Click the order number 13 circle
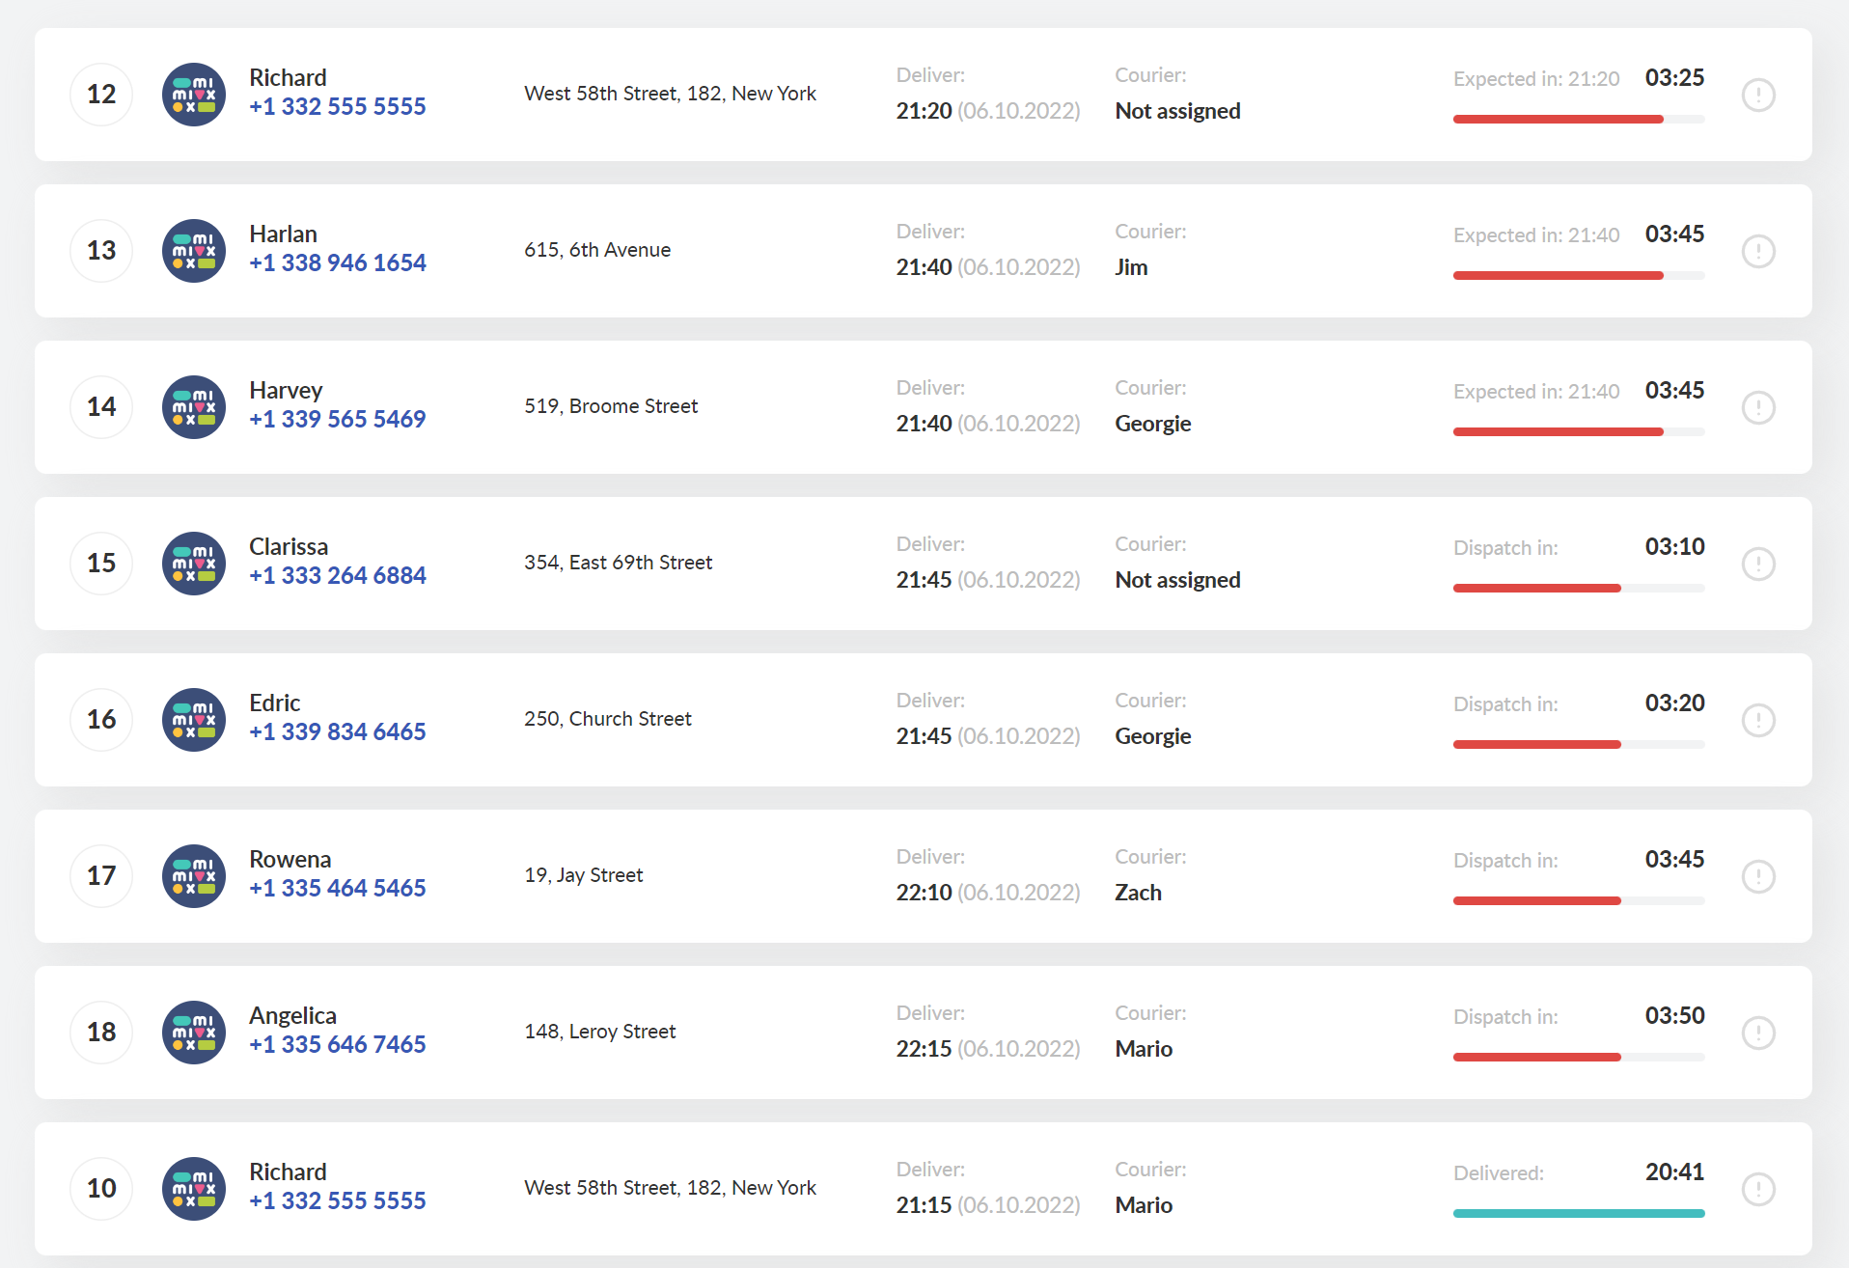The width and height of the screenshot is (1849, 1268). pyautogui.click(x=101, y=251)
